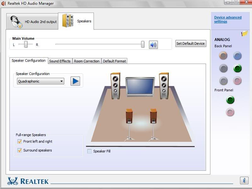Click the Realtek HD Audio Manager title icon
Screen dimensions: 252x189
pos(3,3)
